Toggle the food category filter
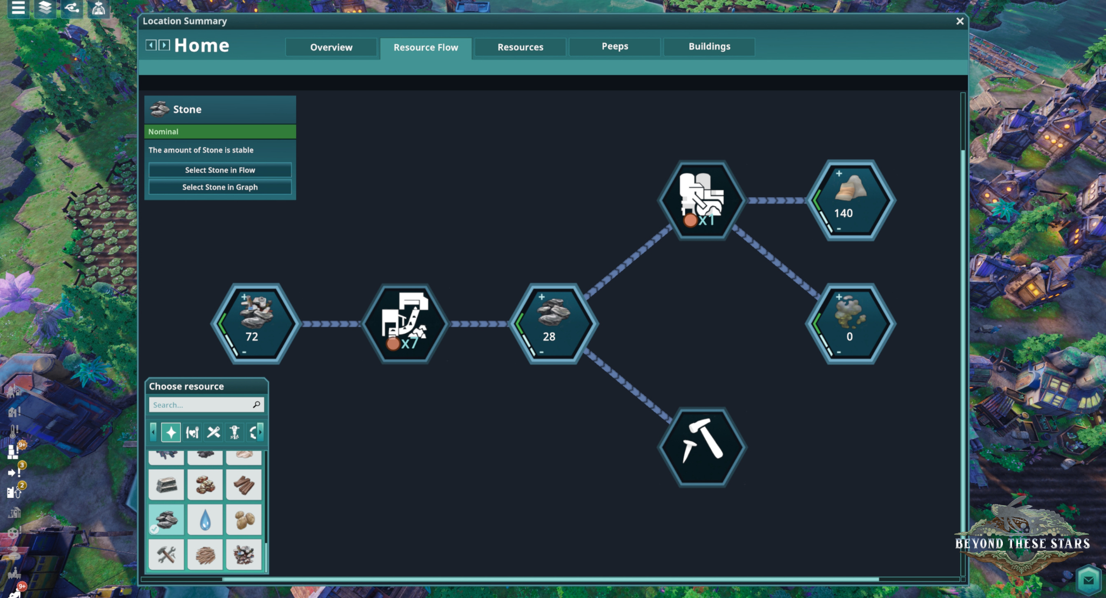Image resolution: width=1106 pixels, height=598 pixels. pos(192,432)
